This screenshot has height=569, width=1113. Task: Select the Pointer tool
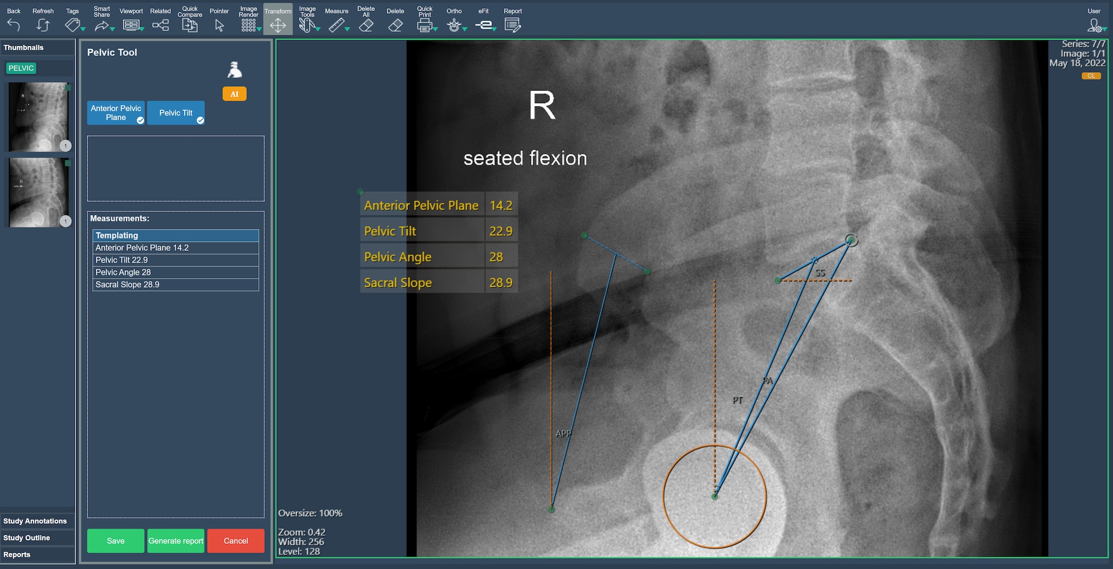click(219, 25)
